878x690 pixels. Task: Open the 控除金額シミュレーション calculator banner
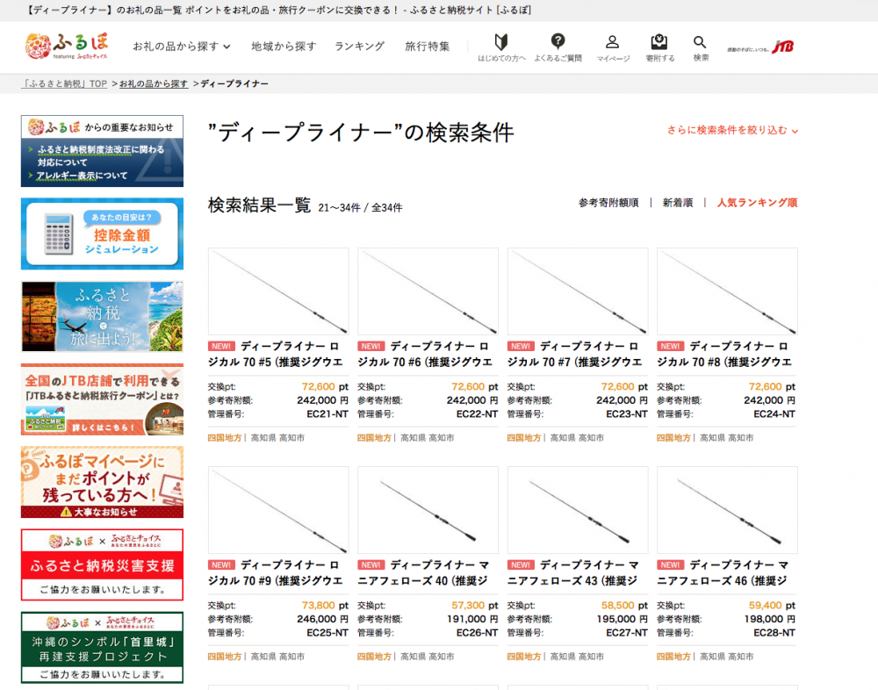coord(102,234)
